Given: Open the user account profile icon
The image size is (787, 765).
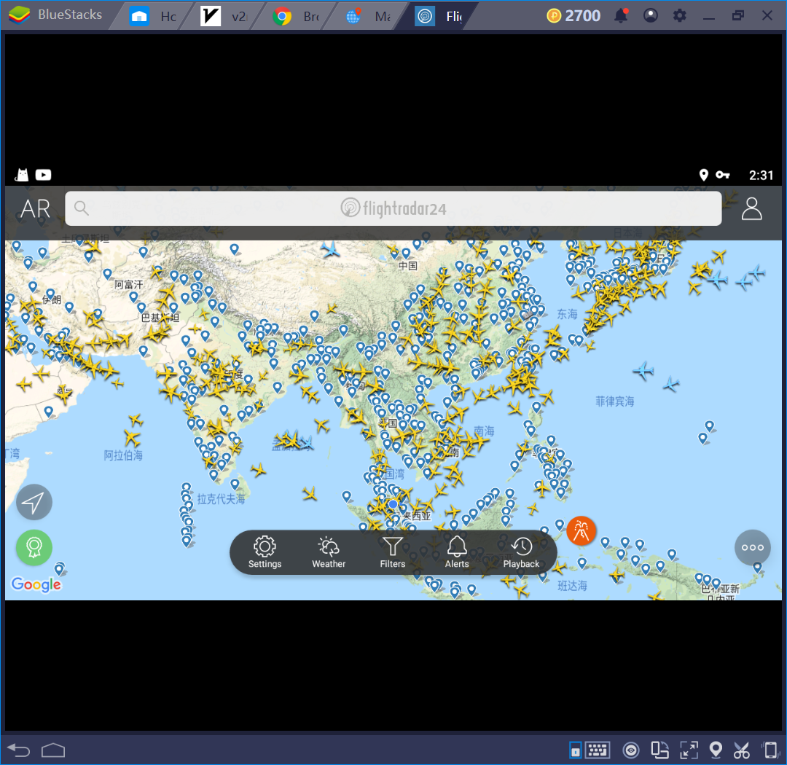Looking at the screenshot, I should point(751,208).
